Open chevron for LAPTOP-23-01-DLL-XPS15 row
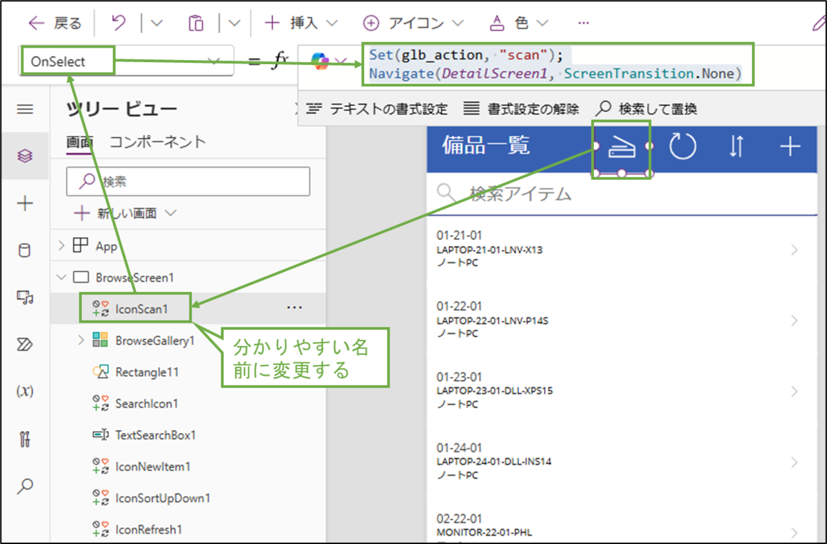This screenshot has height=544, width=827. coord(795,391)
